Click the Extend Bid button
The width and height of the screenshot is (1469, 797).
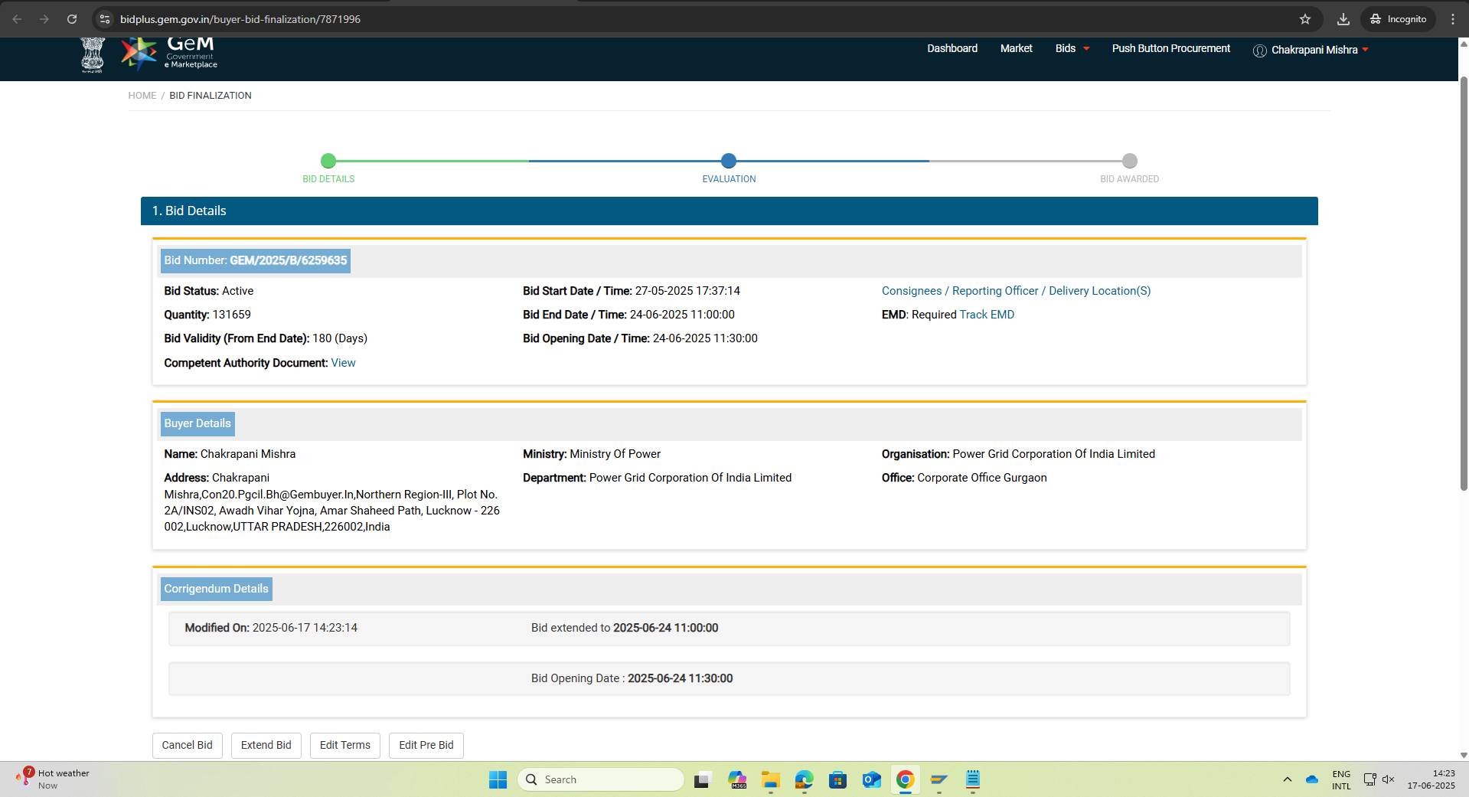point(266,745)
